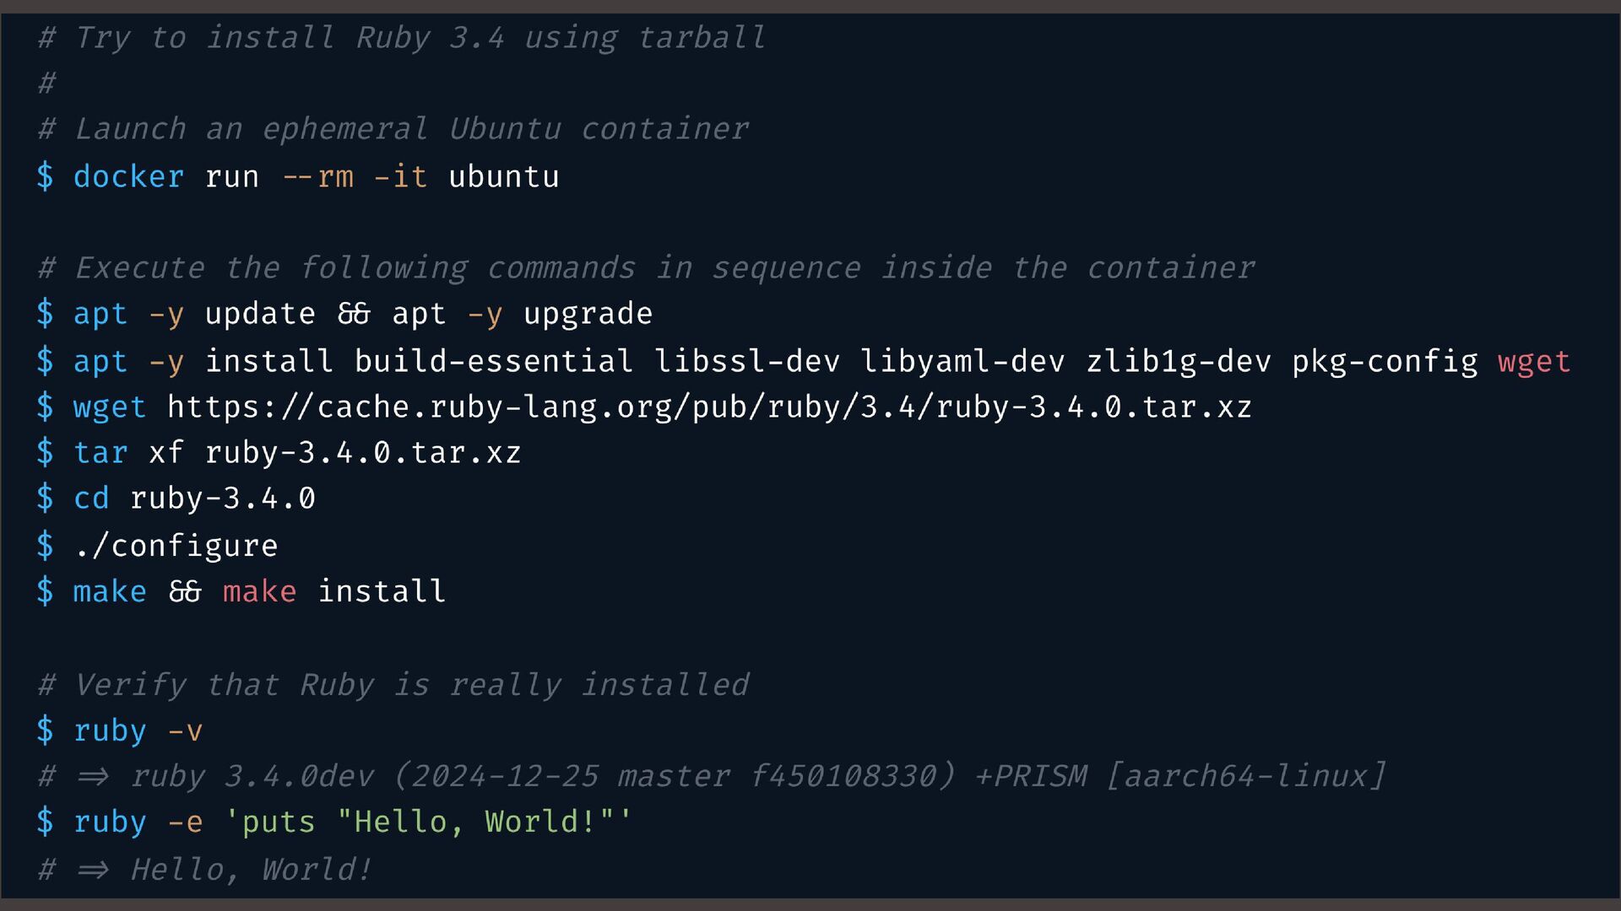
Task: Select the "--rm" flag in docker command
Action: 318,177
